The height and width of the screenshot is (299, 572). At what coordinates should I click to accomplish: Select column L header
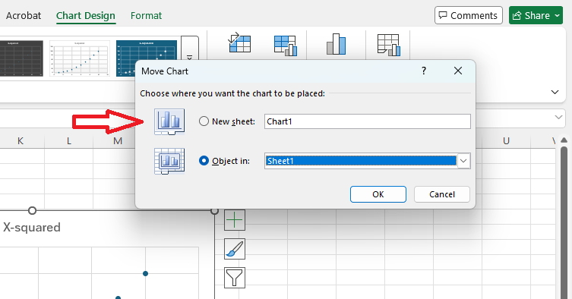coord(69,140)
